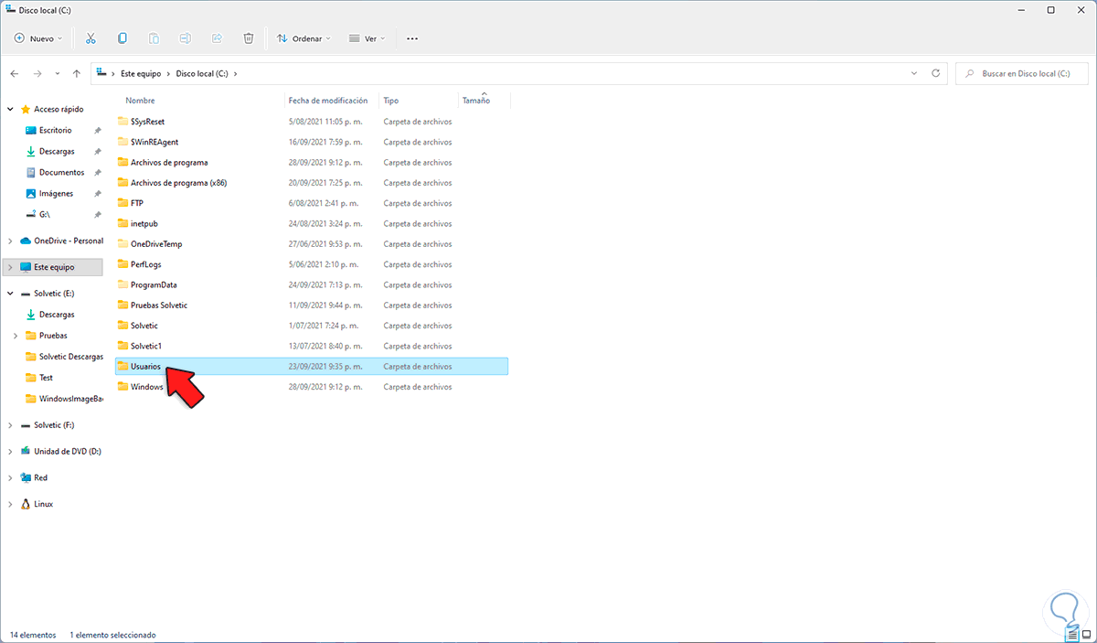Click Disco local (C:) breadcrumb segment
1097x643 pixels.
point(202,73)
